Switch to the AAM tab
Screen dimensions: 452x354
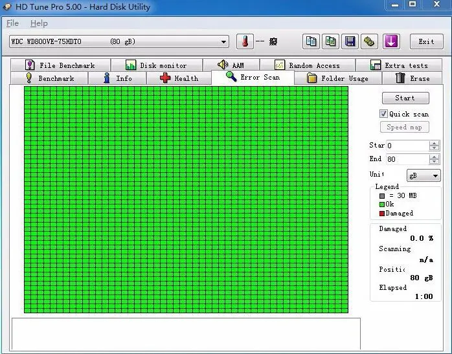231,65
